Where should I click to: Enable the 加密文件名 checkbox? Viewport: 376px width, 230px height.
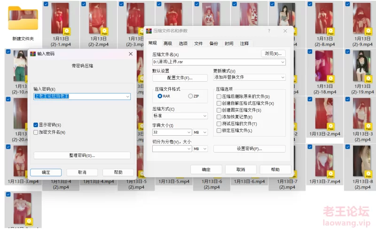[x=36, y=132]
